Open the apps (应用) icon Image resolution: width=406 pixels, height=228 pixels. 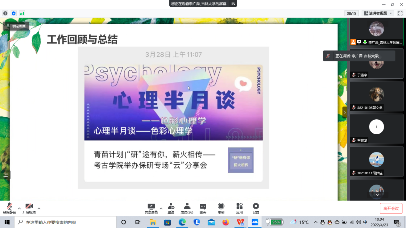point(240,208)
